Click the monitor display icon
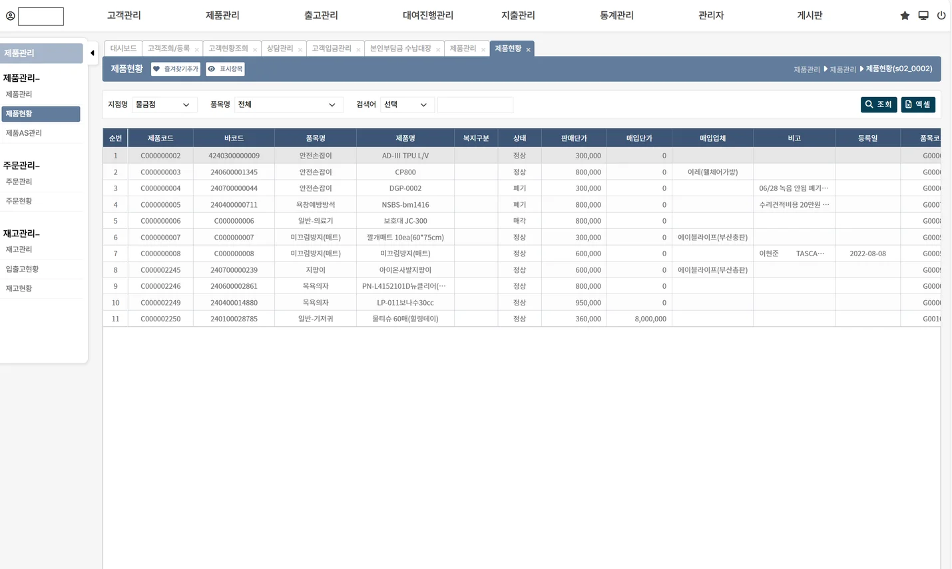This screenshot has height=569, width=952. (923, 15)
